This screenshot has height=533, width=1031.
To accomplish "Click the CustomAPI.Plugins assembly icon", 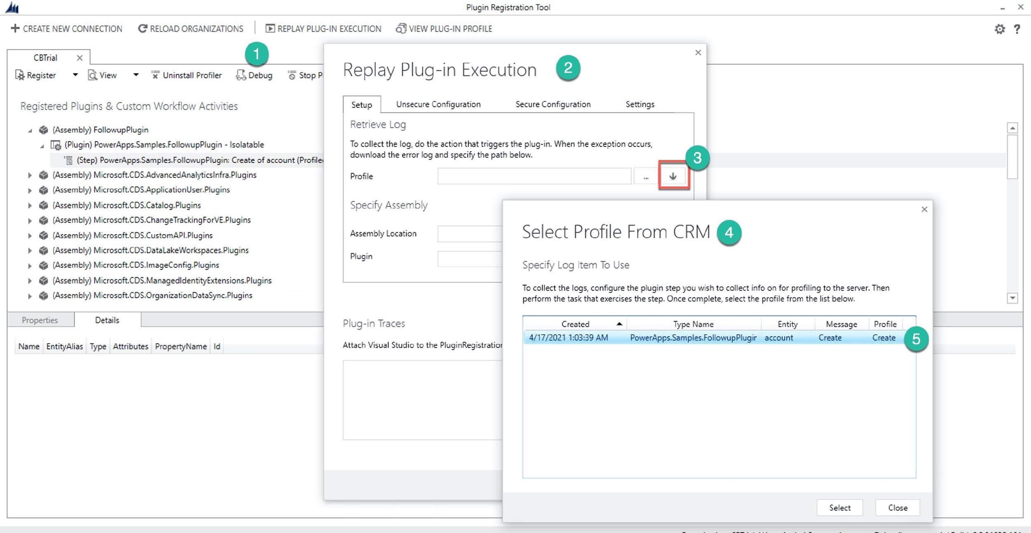I will click(x=43, y=235).
